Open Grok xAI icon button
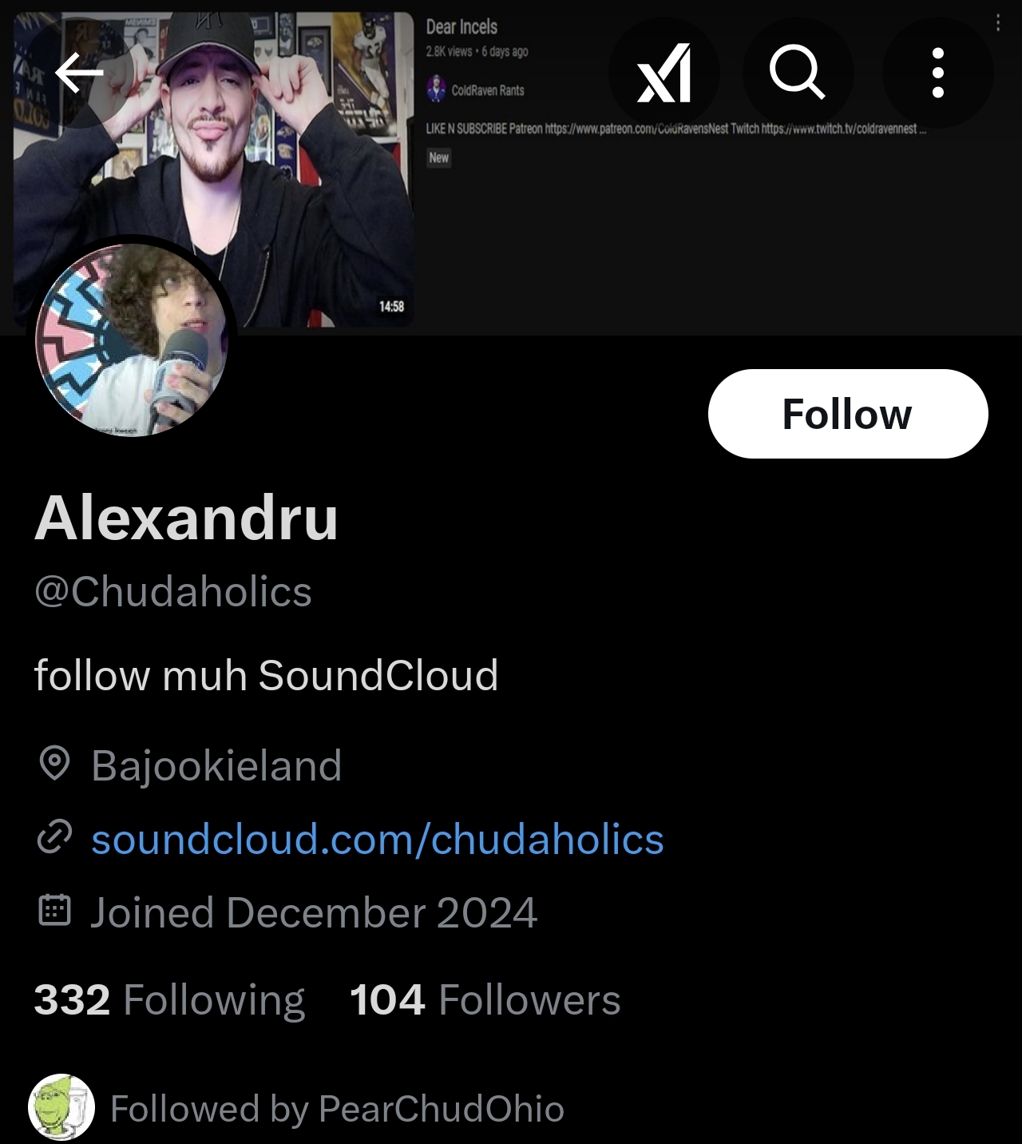Image resolution: width=1022 pixels, height=1144 pixels. pos(664,73)
